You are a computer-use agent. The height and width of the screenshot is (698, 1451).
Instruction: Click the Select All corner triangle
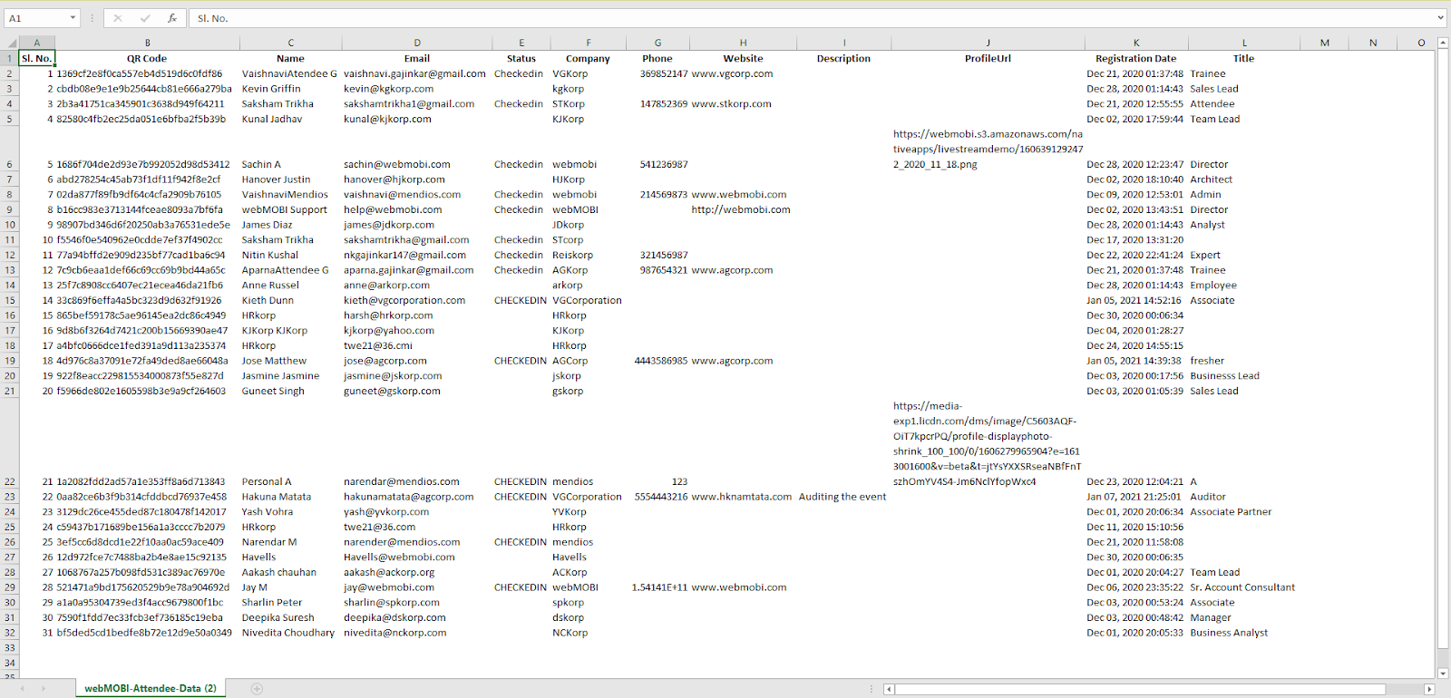coord(11,43)
